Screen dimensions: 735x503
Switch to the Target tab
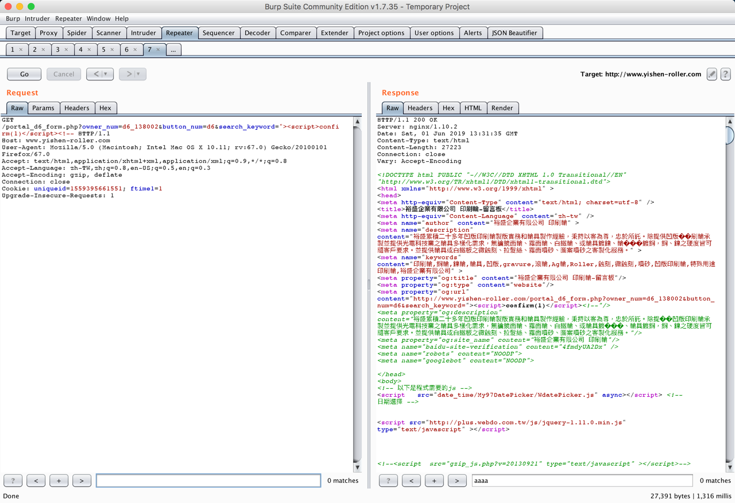[21, 33]
